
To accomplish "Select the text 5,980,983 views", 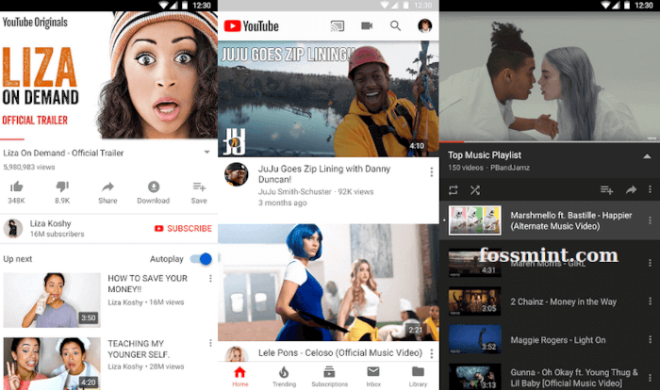I will 29,167.
